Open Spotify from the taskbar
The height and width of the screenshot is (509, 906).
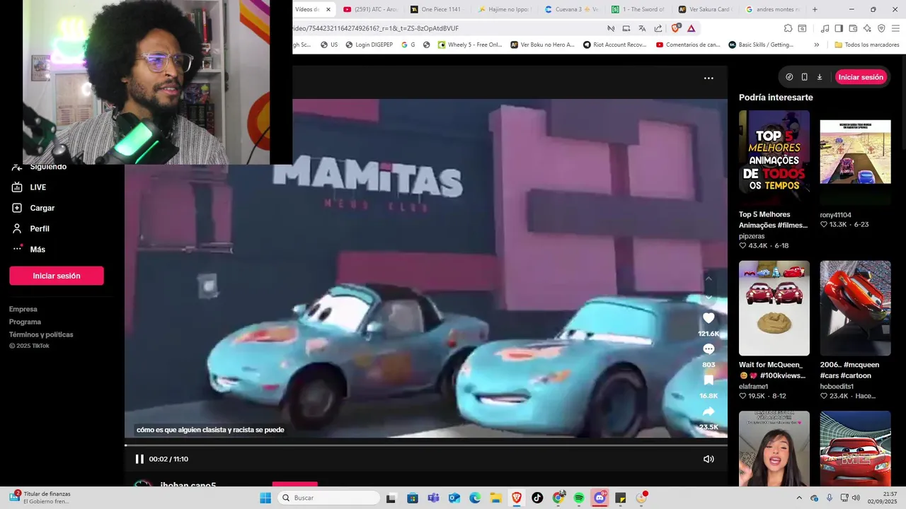coord(579,498)
